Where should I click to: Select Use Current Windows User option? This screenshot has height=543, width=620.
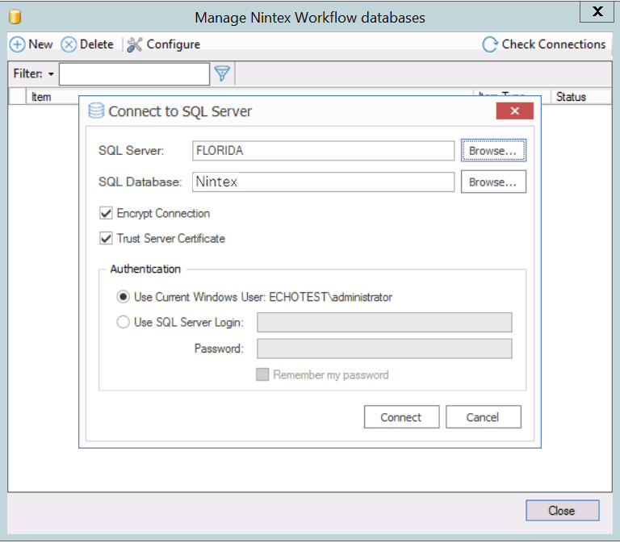(123, 297)
